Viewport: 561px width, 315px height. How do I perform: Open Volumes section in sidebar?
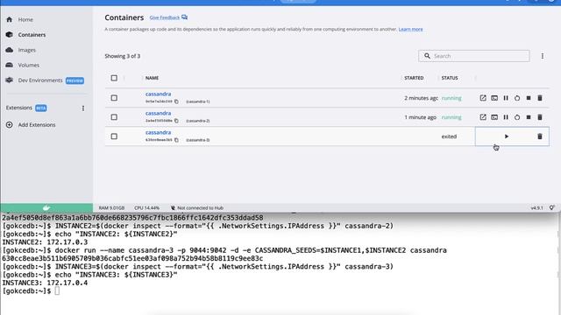click(29, 65)
